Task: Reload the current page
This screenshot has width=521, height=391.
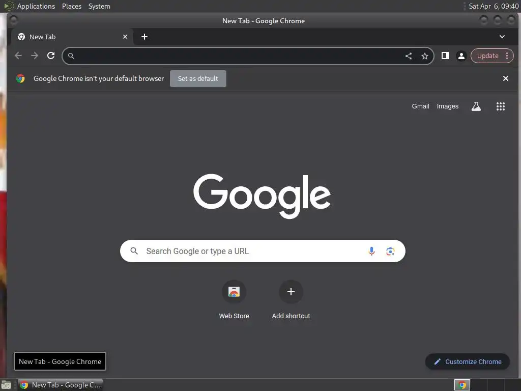Action: [x=51, y=56]
